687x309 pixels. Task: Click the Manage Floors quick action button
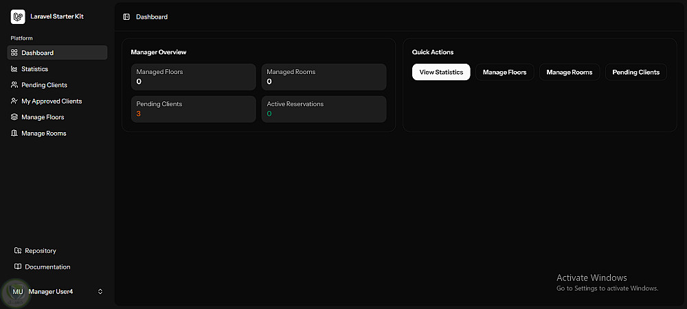coord(505,72)
